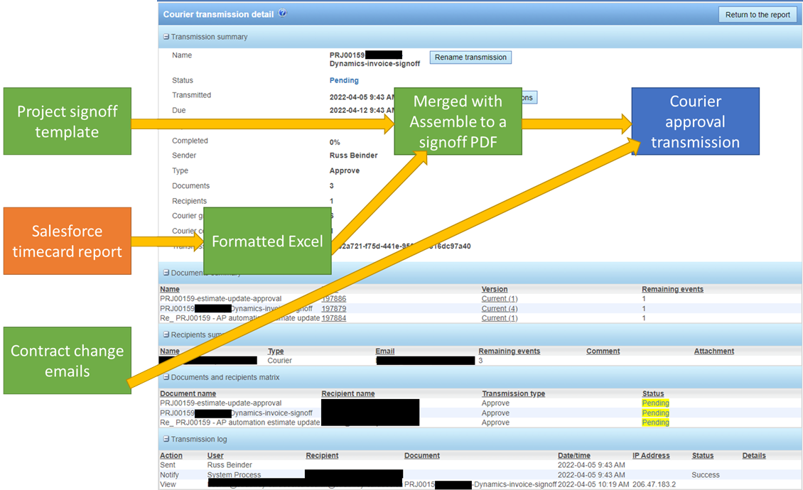Screen dimensions: 803x490
Task: Open the Current (4) version link
Action: click(x=499, y=309)
